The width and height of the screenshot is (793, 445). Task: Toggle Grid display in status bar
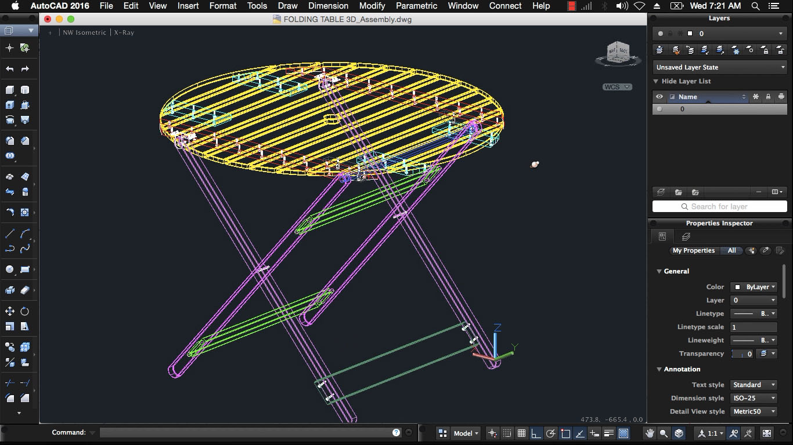521,433
